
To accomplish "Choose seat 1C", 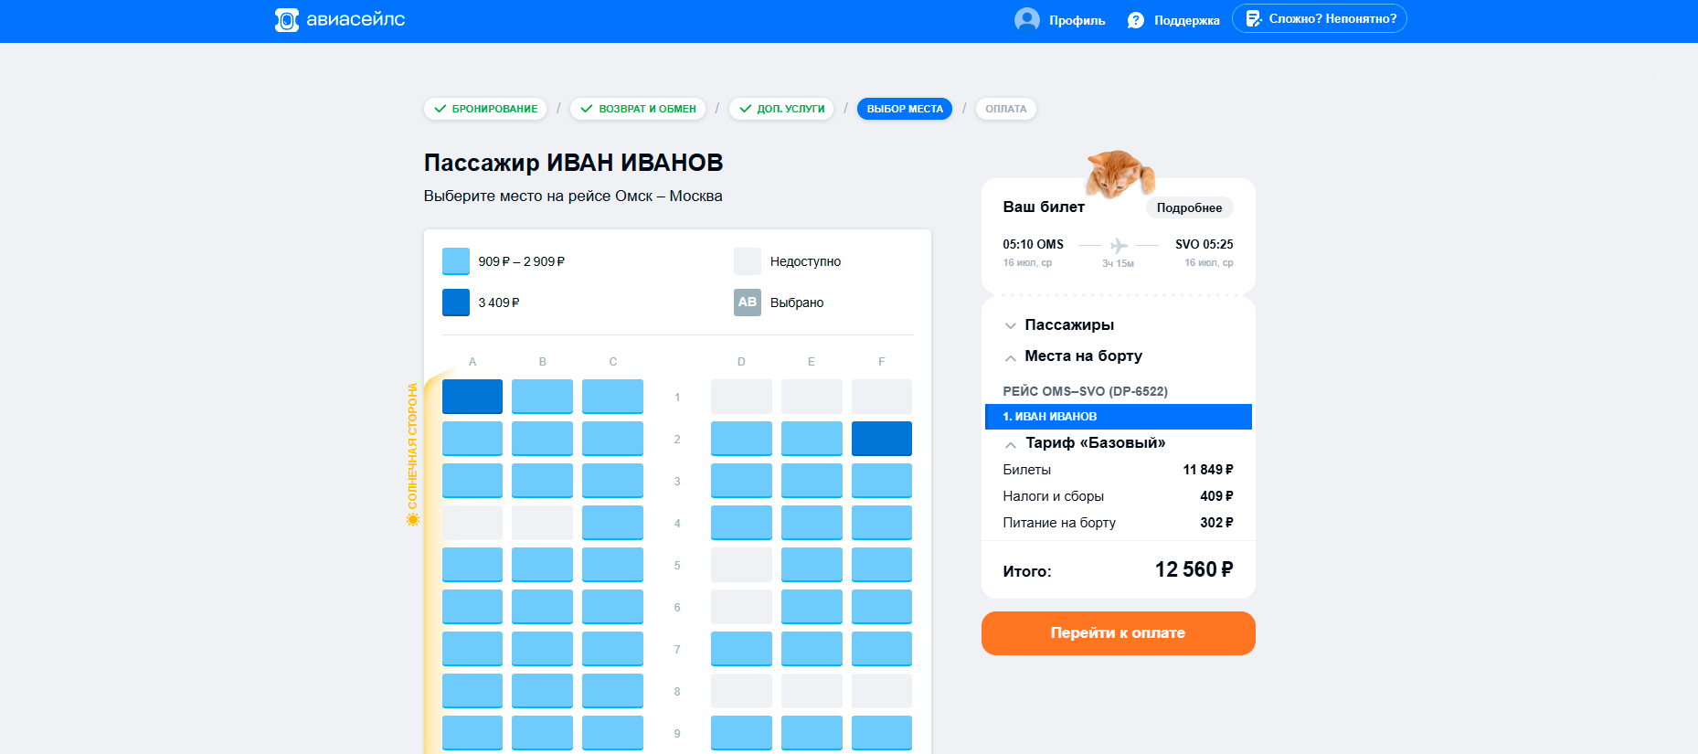I will click(x=613, y=397).
